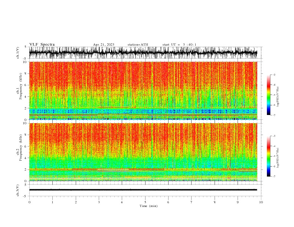294x227 pixels.
Task: Click the "ch.3(V)" axis label
Action: click(18, 190)
